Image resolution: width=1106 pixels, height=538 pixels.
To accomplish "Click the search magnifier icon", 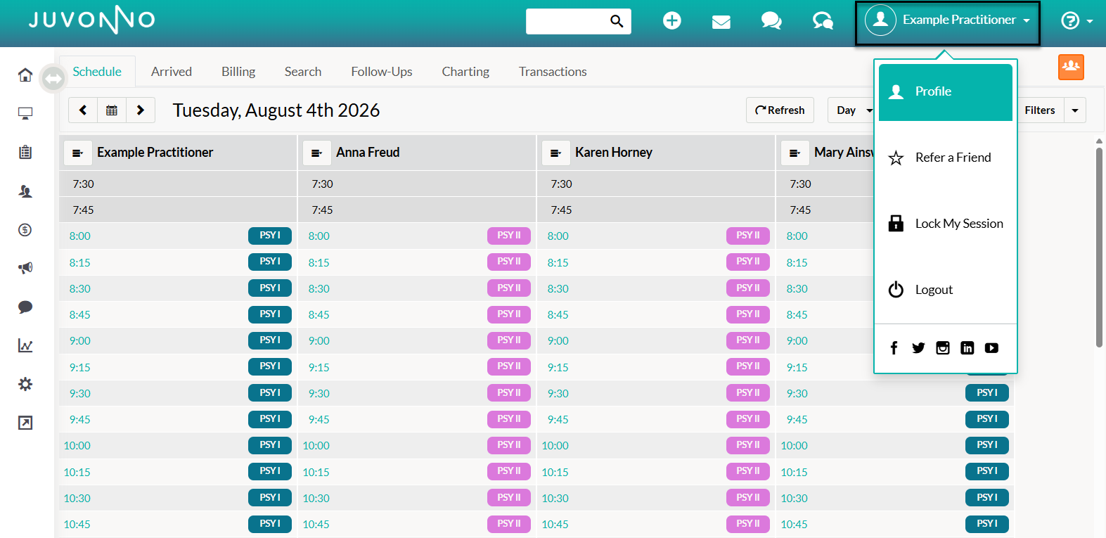I will [x=617, y=21].
